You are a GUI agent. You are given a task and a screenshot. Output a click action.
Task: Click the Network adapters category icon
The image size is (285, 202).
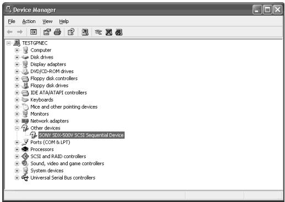click(25, 121)
